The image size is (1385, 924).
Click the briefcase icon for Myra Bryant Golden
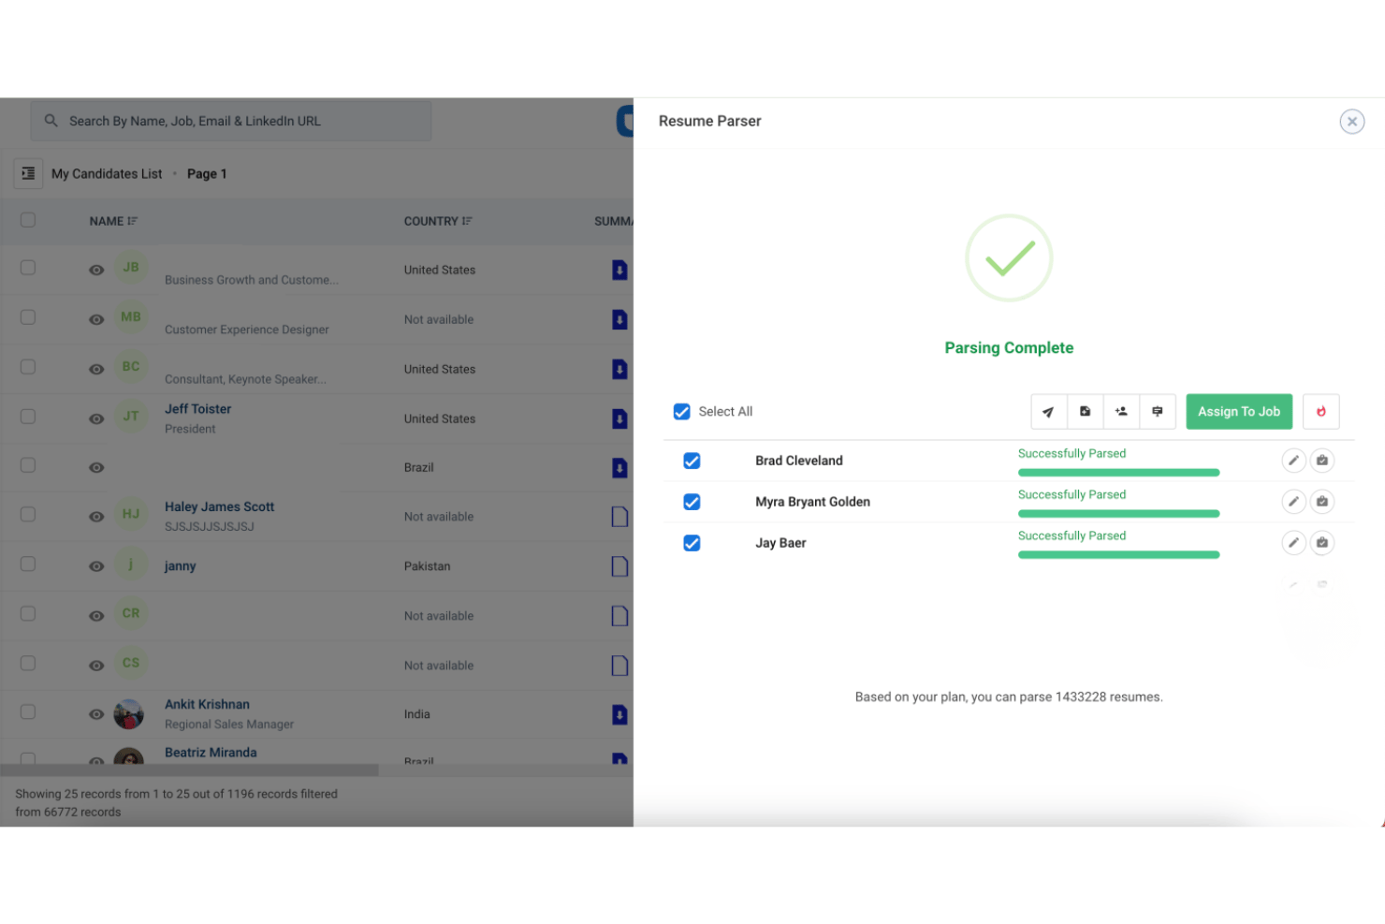1322,502
